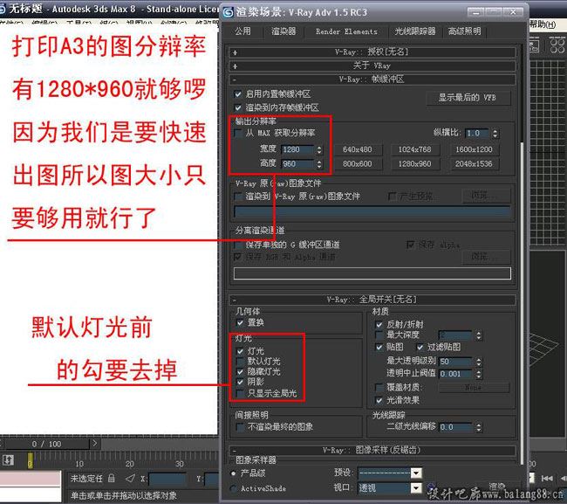The image size is (567, 504).
Task: Enable 从 MAX 获取分辨率 checkbox
Action: 238,133
